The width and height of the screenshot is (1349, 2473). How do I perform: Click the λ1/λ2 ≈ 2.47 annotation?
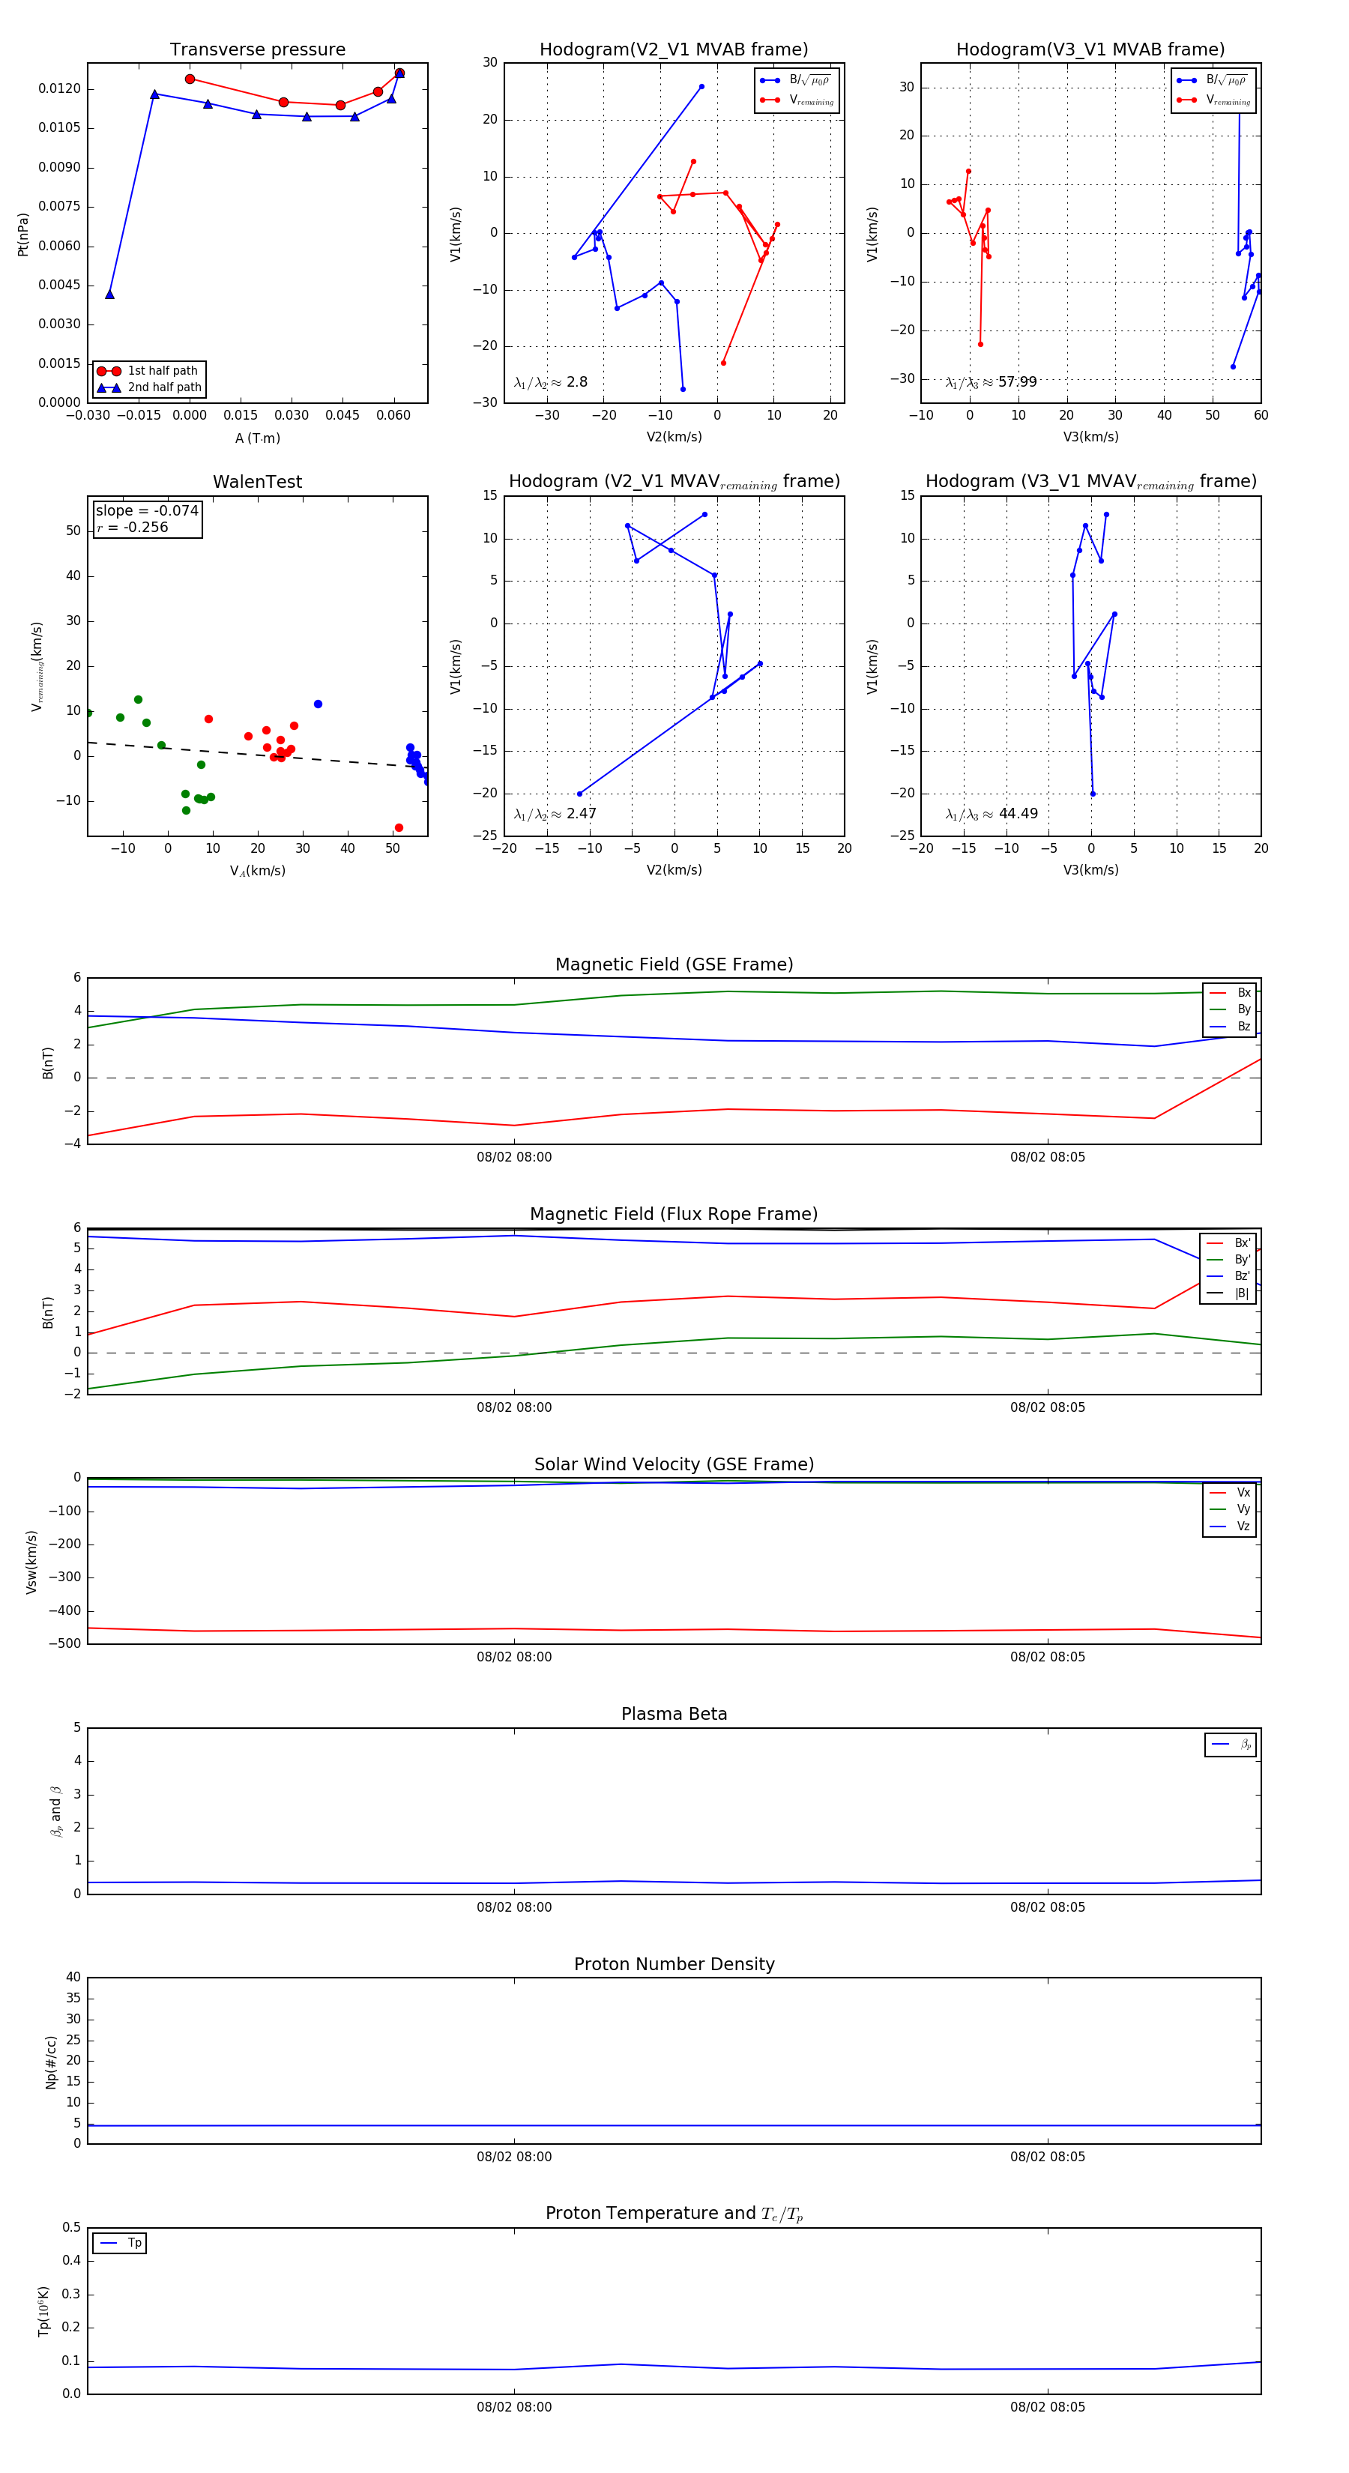555,814
